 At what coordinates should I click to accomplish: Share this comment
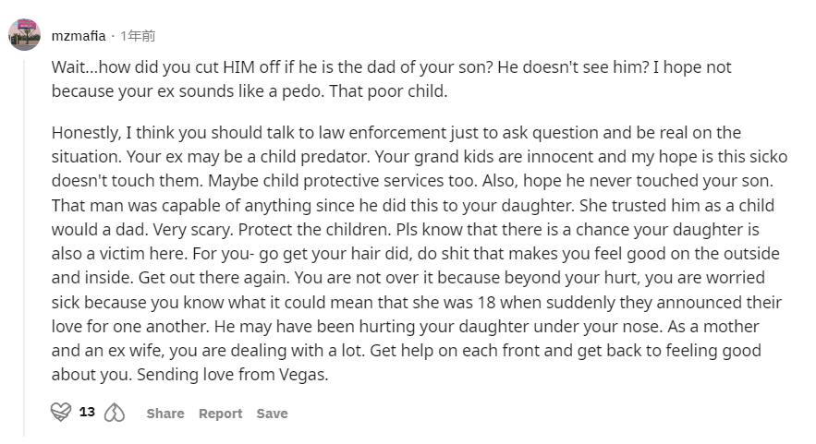tap(165, 414)
